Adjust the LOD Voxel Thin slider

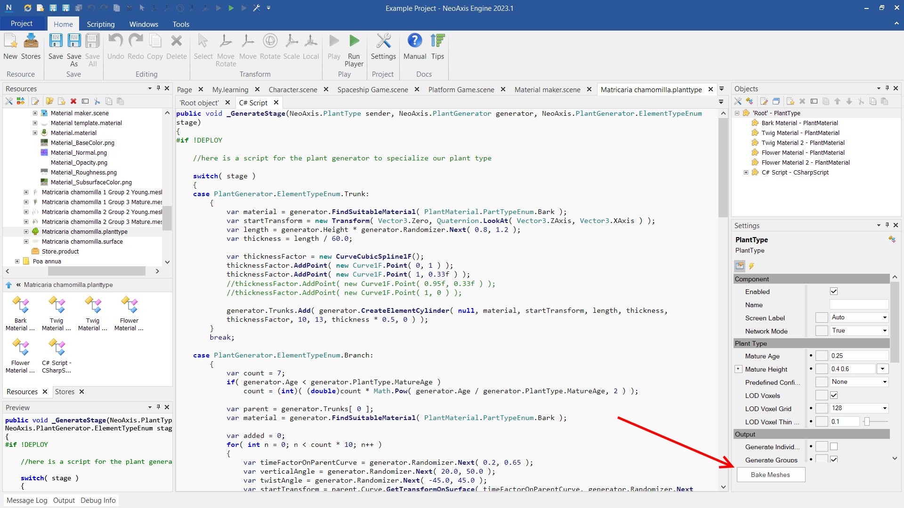[x=867, y=422]
